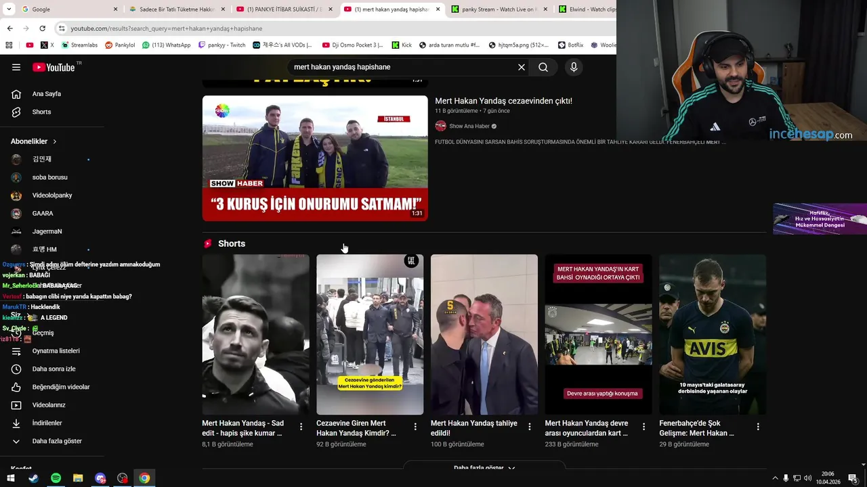
Task: Expand the Abonelikler section chevron
Action: [x=55, y=141]
